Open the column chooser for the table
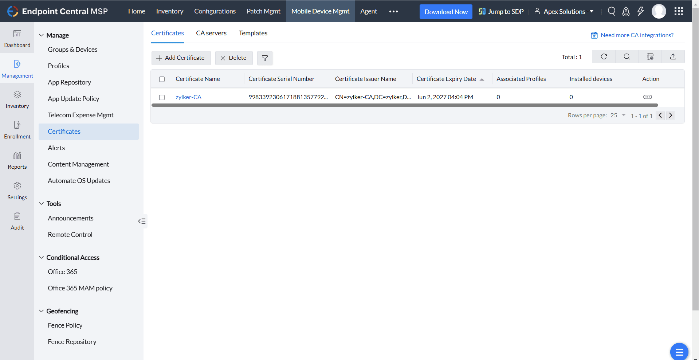699x360 pixels. click(x=650, y=56)
